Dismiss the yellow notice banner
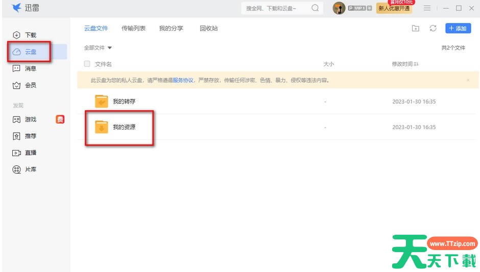This screenshot has height=272, width=480. click(x=468, y=80)
